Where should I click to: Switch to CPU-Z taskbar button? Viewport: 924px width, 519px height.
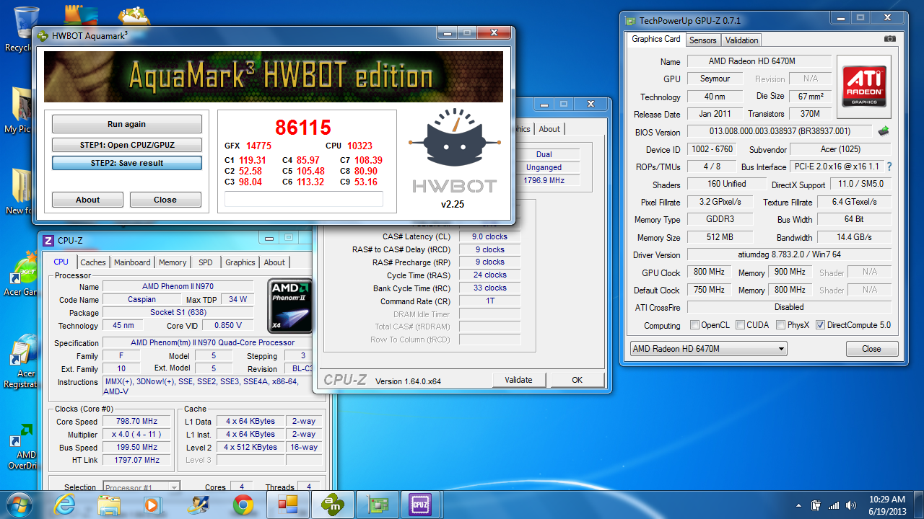pos(420,505)
